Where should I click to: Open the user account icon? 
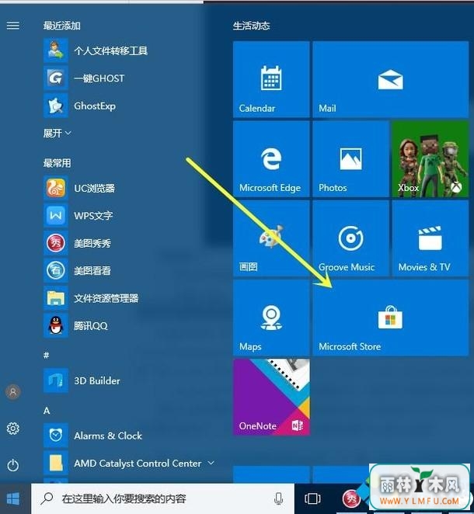13,392
